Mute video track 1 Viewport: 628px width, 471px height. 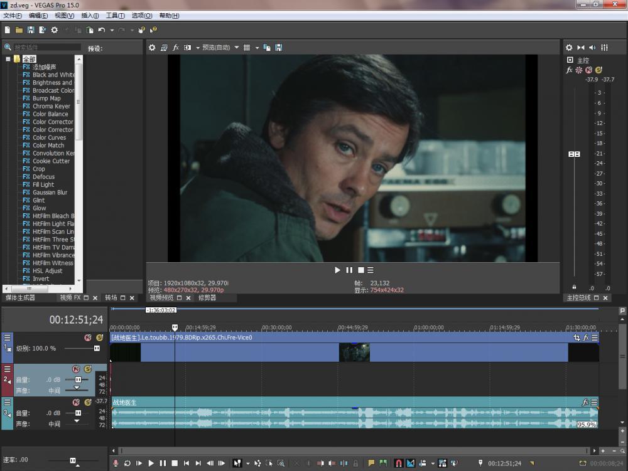pyautogui.click(x=88, y=338)
